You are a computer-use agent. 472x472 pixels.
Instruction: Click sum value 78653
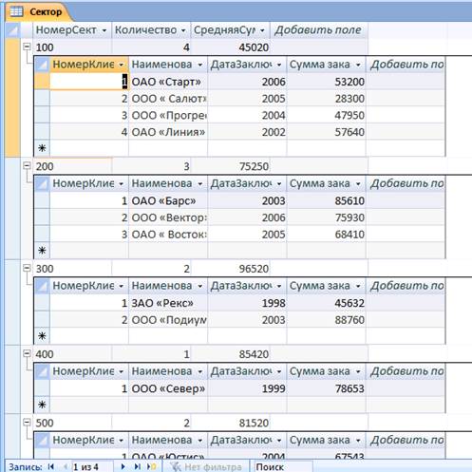pyautogui.click(x=349, y=388)
